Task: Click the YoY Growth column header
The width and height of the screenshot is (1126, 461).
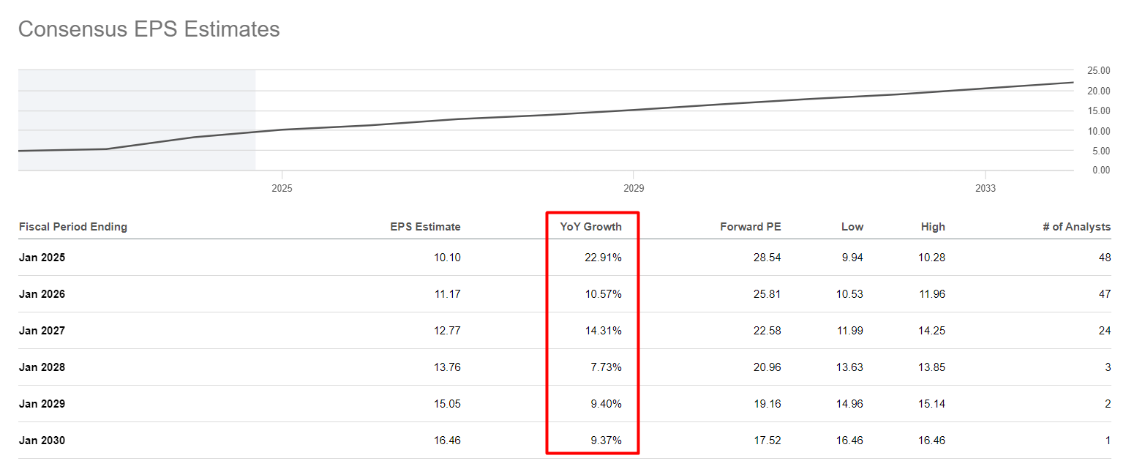Action: coord(590,227)
